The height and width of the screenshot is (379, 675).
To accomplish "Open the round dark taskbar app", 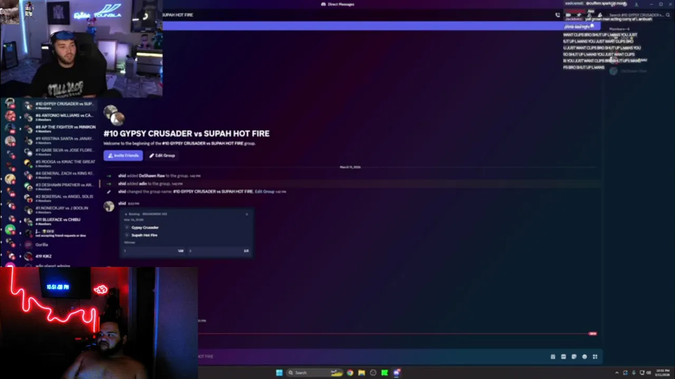I will [x=373, y=373].
